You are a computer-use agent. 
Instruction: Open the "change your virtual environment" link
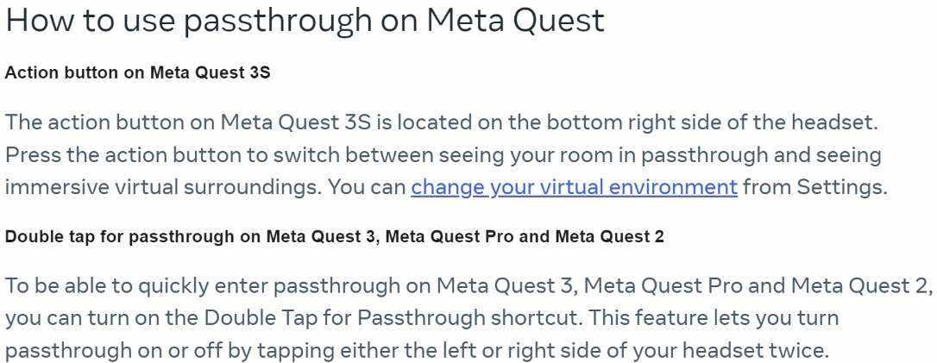coord(574,187)
